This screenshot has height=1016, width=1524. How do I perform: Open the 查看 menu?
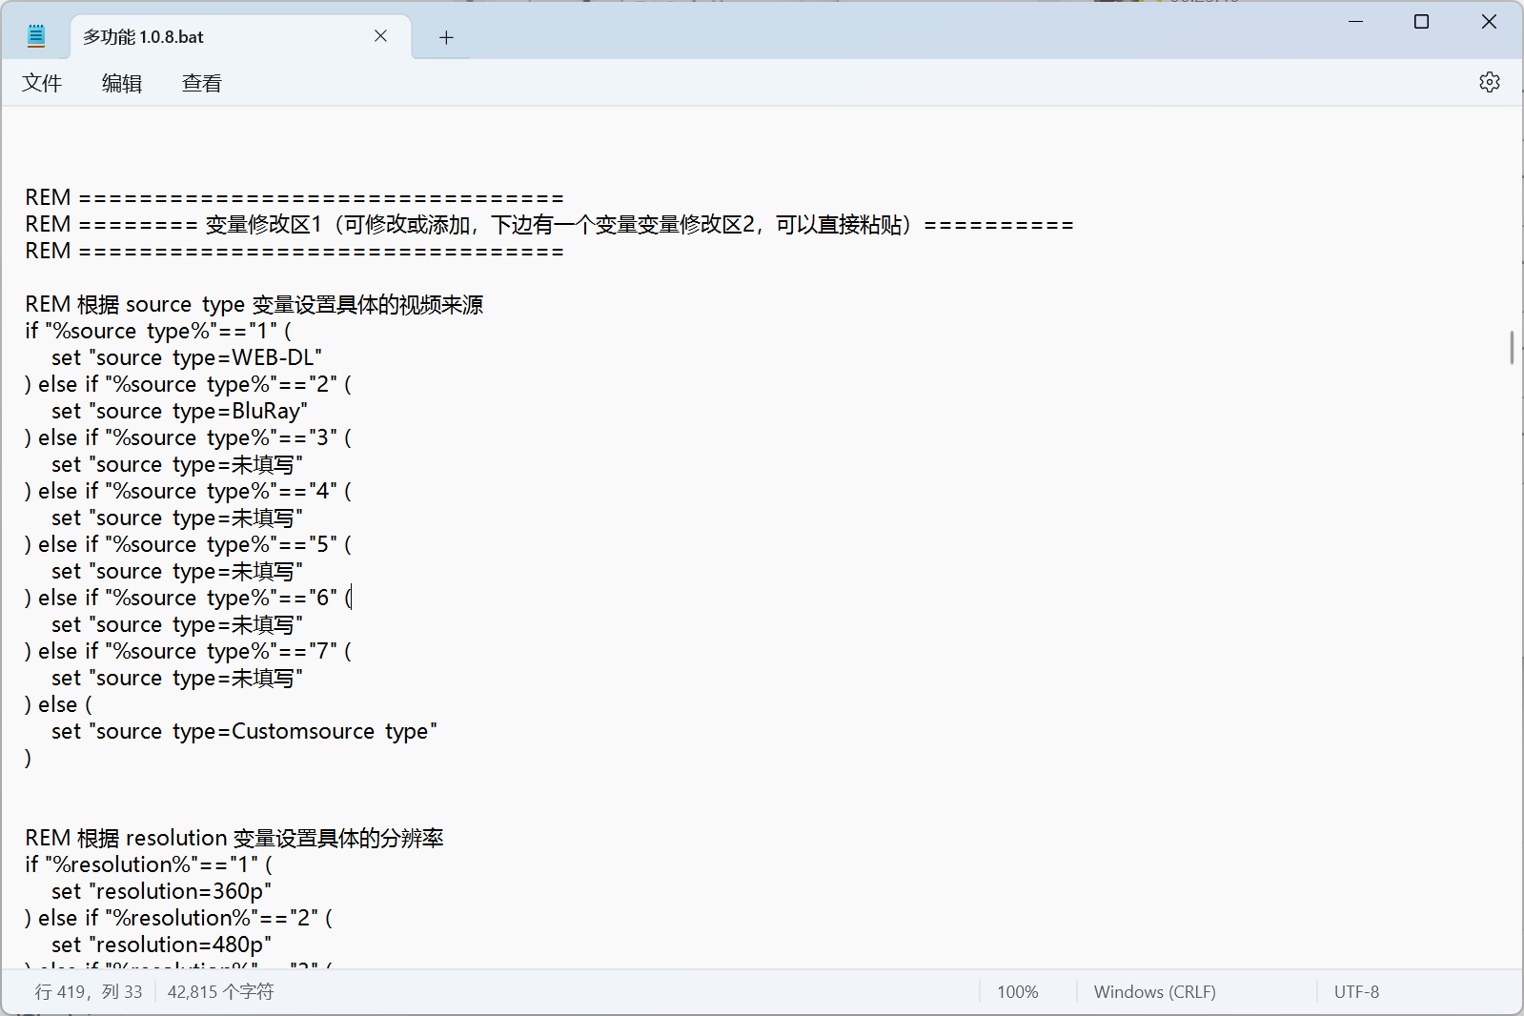pyautogui.click(x=202, y=84)
